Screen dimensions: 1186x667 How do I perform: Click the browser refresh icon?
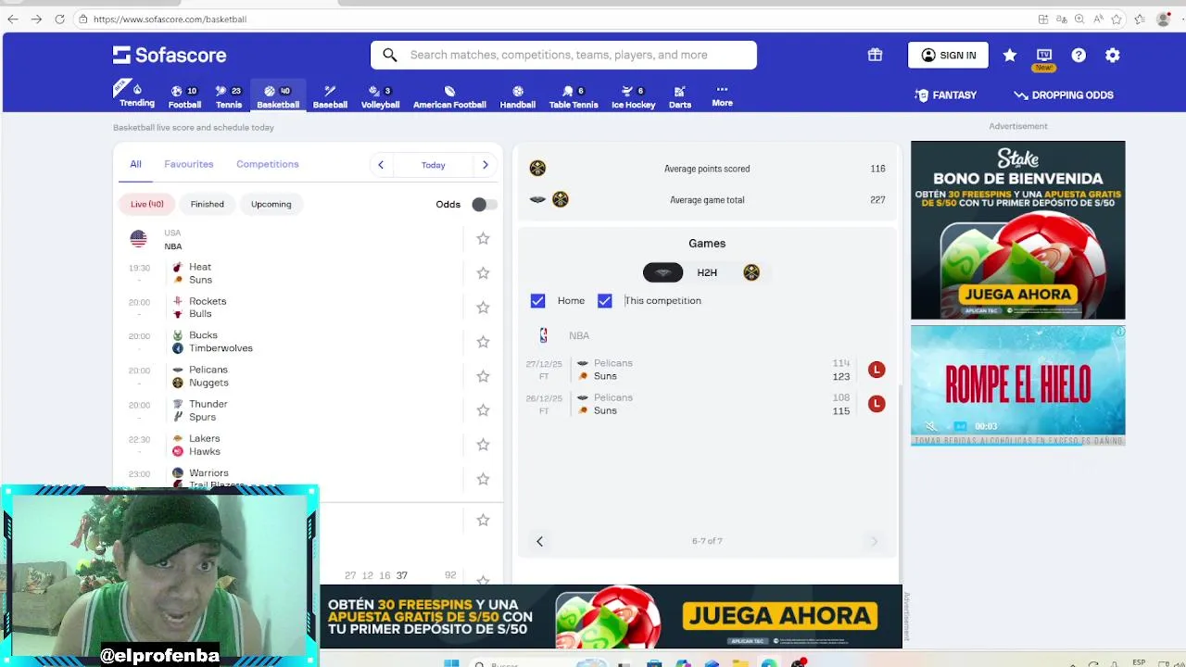click(x=59, y=19)
